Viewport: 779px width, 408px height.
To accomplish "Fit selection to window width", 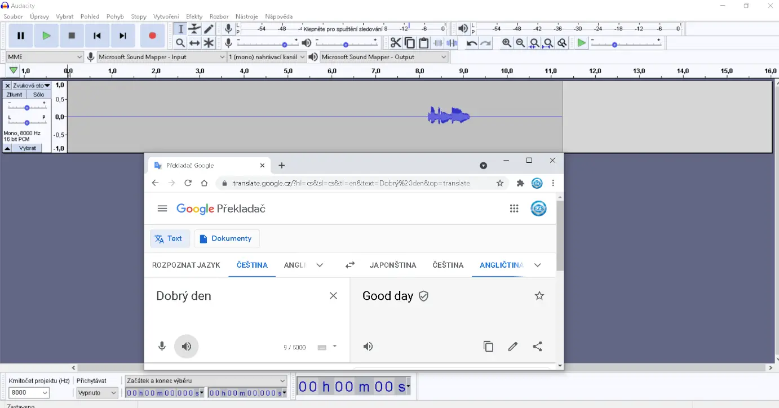I will [x=534, y=43].
